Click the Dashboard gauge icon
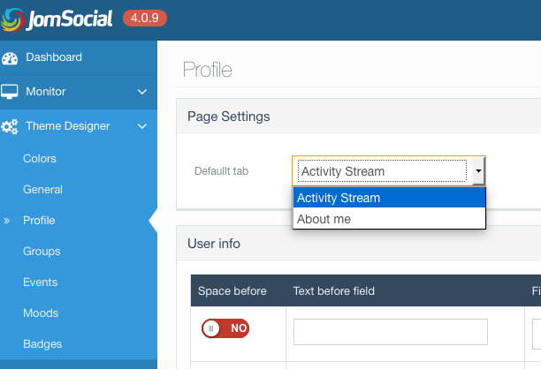Image resolution: width=541 pixels, height=369 pixels. (10, 58)
